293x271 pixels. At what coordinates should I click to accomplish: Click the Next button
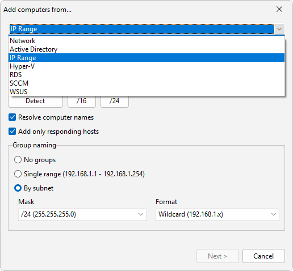click(x=217, y=256)
